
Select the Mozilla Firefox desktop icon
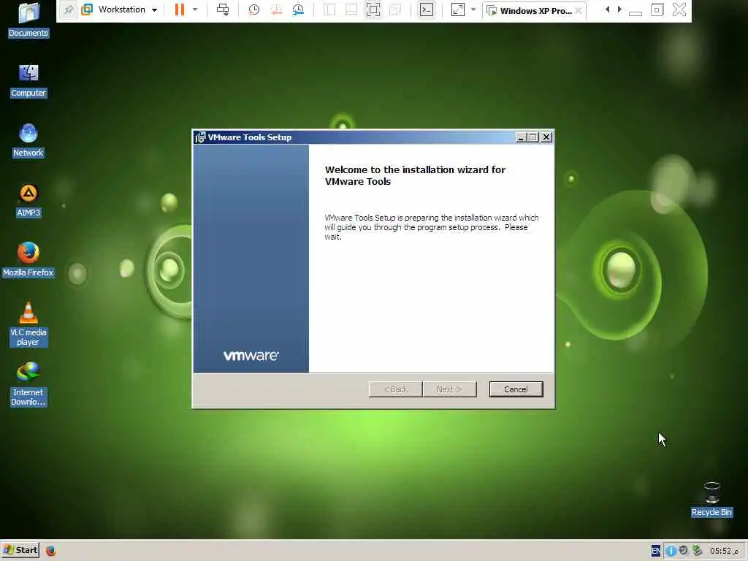click(28, 260)
